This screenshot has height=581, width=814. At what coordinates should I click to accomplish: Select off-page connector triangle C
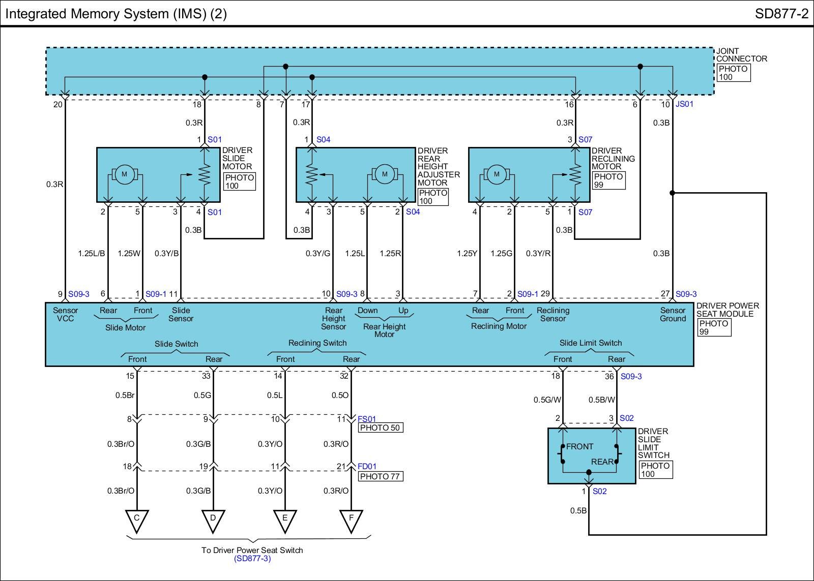click(137, 519)
